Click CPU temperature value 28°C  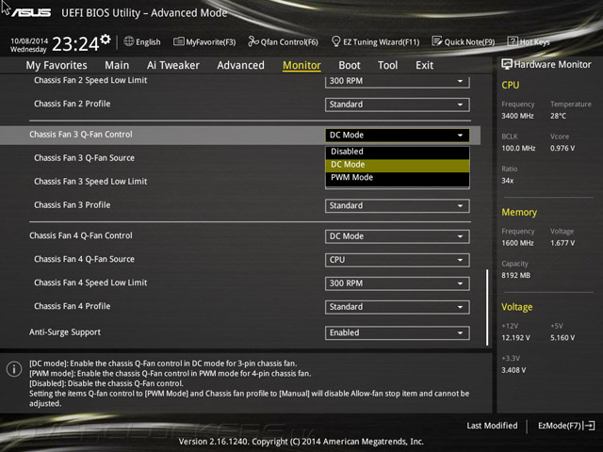pyautogui.click(x=558, y=116)
